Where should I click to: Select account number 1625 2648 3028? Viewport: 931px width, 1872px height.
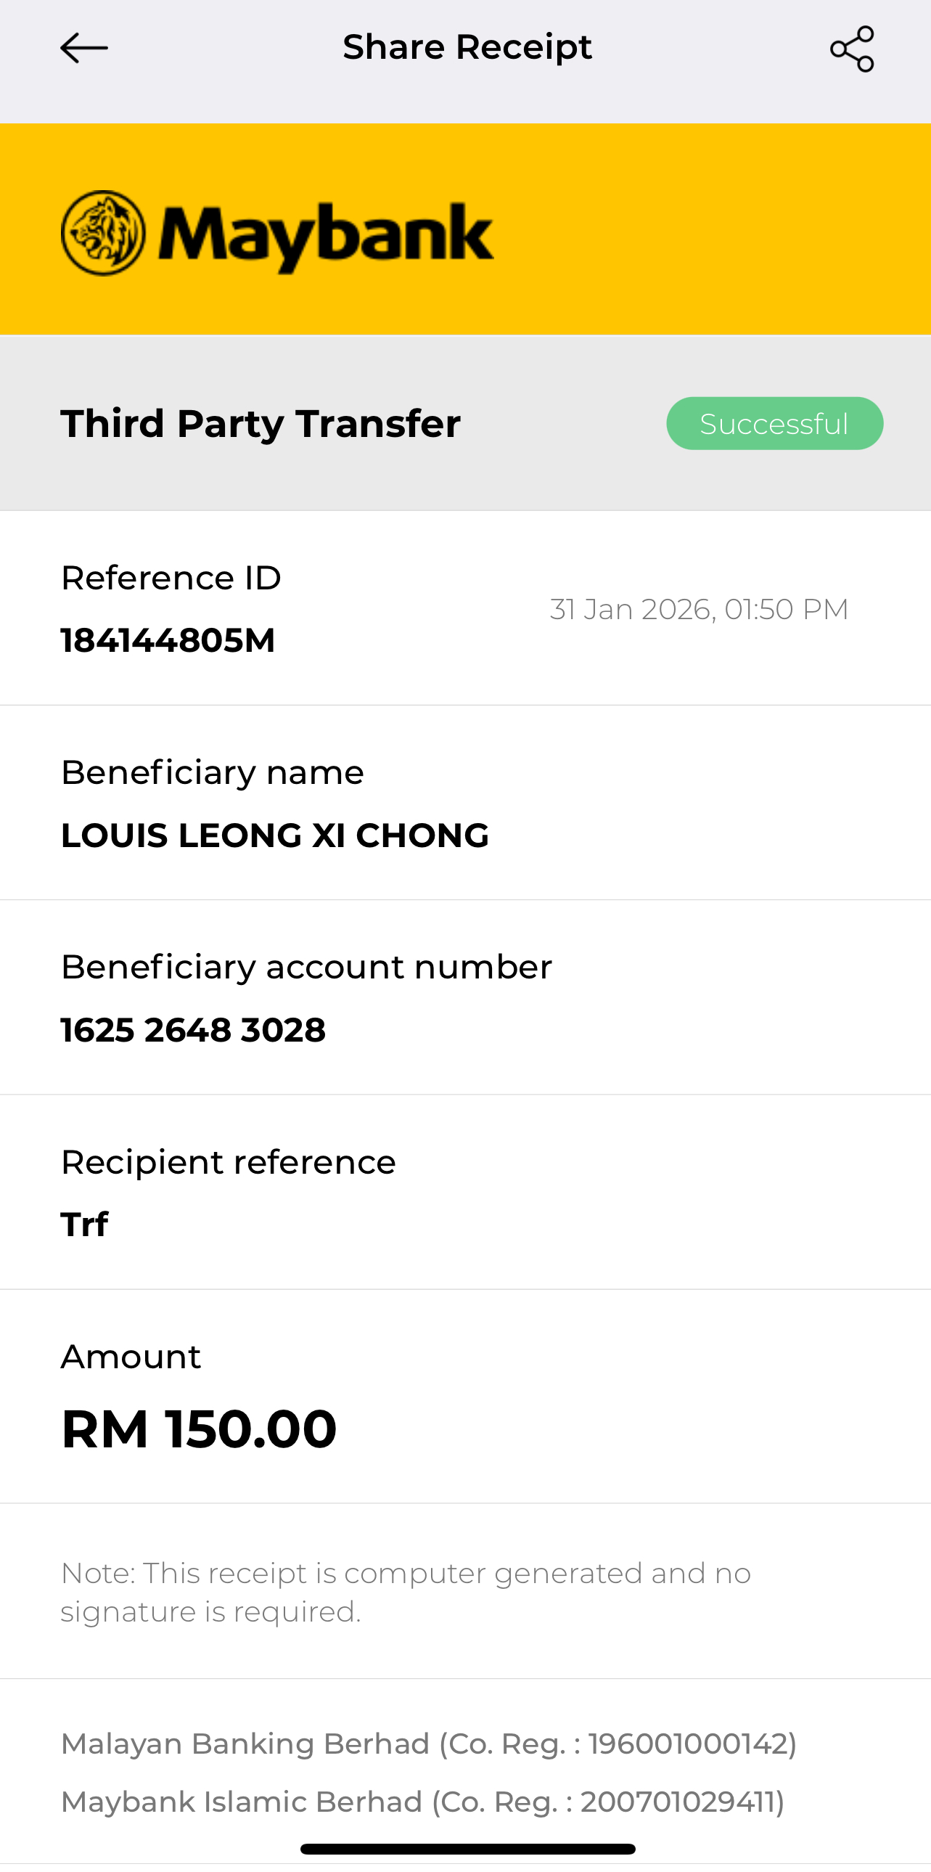193,1030
